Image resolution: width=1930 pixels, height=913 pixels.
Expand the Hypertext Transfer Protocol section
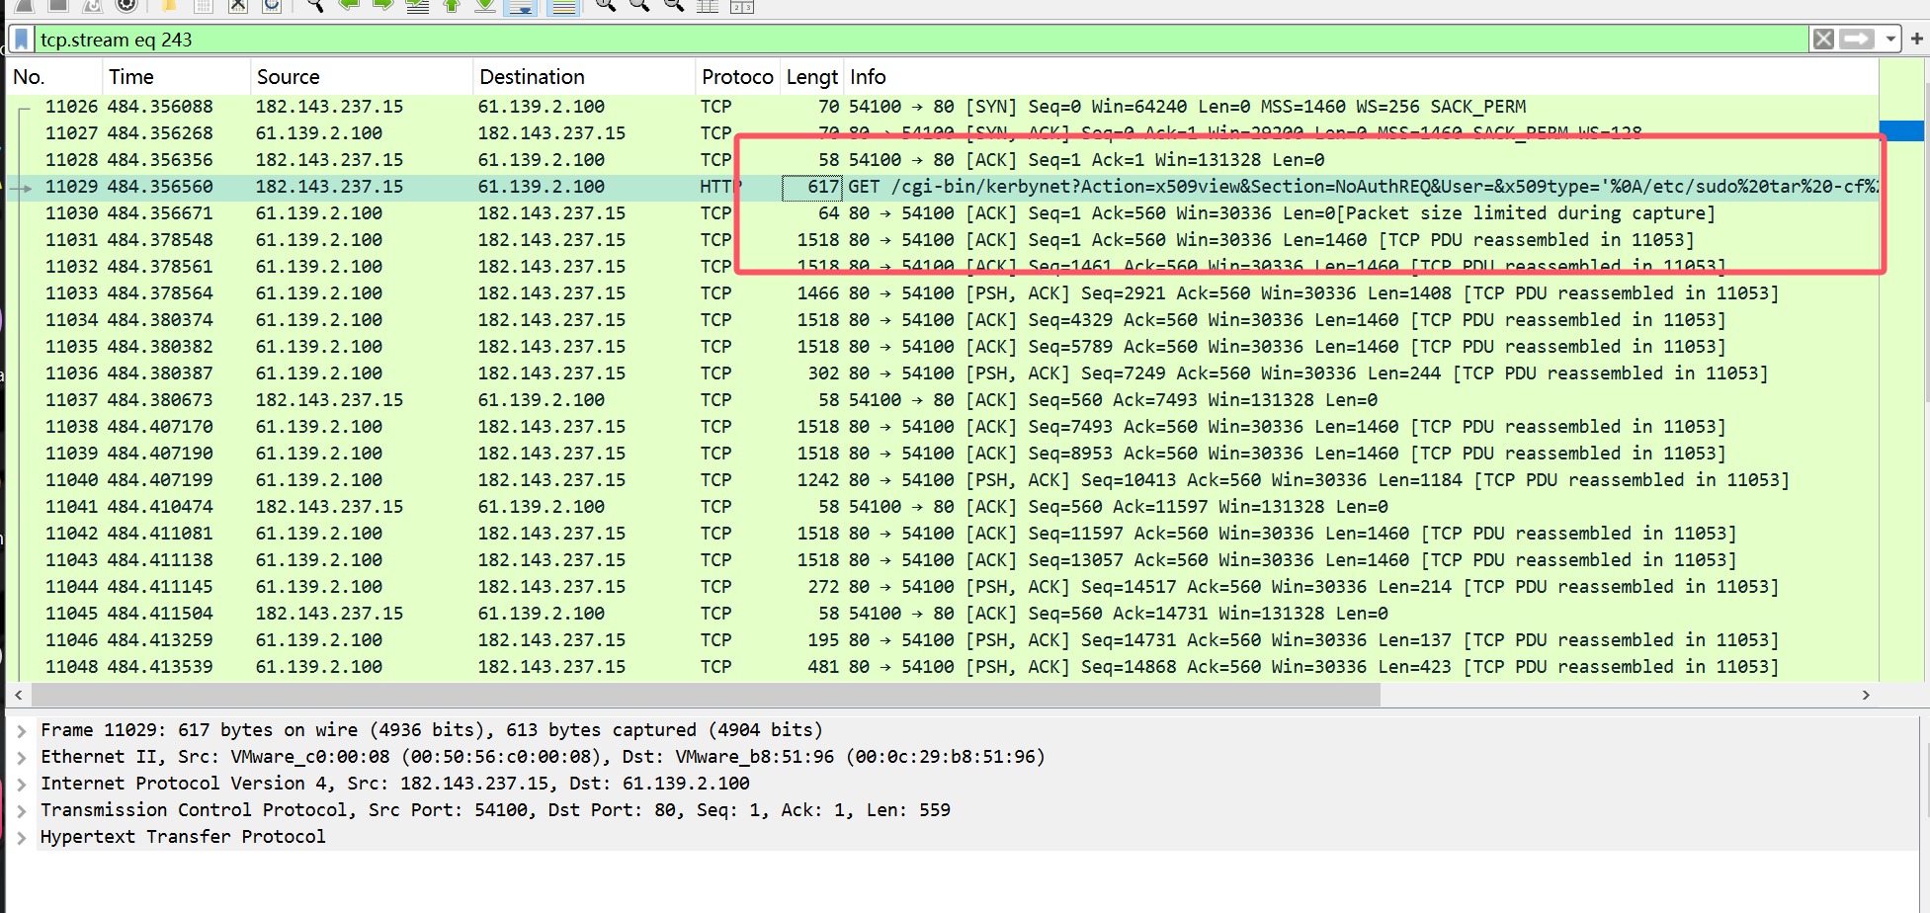pyautogui.click(x=21, y=838)
